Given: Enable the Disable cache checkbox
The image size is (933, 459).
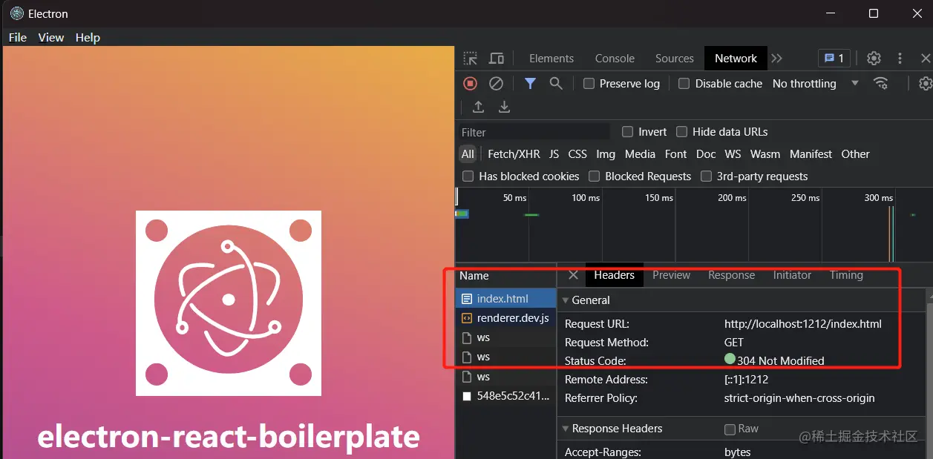Looking at the screenshot, I should point(684,84).
